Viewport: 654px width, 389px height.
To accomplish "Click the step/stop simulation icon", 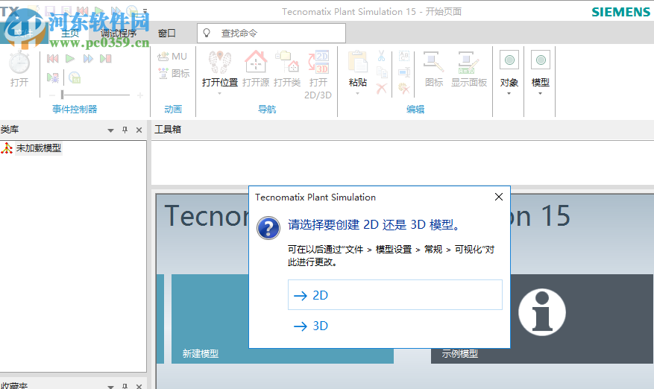I will pos(106,59).
